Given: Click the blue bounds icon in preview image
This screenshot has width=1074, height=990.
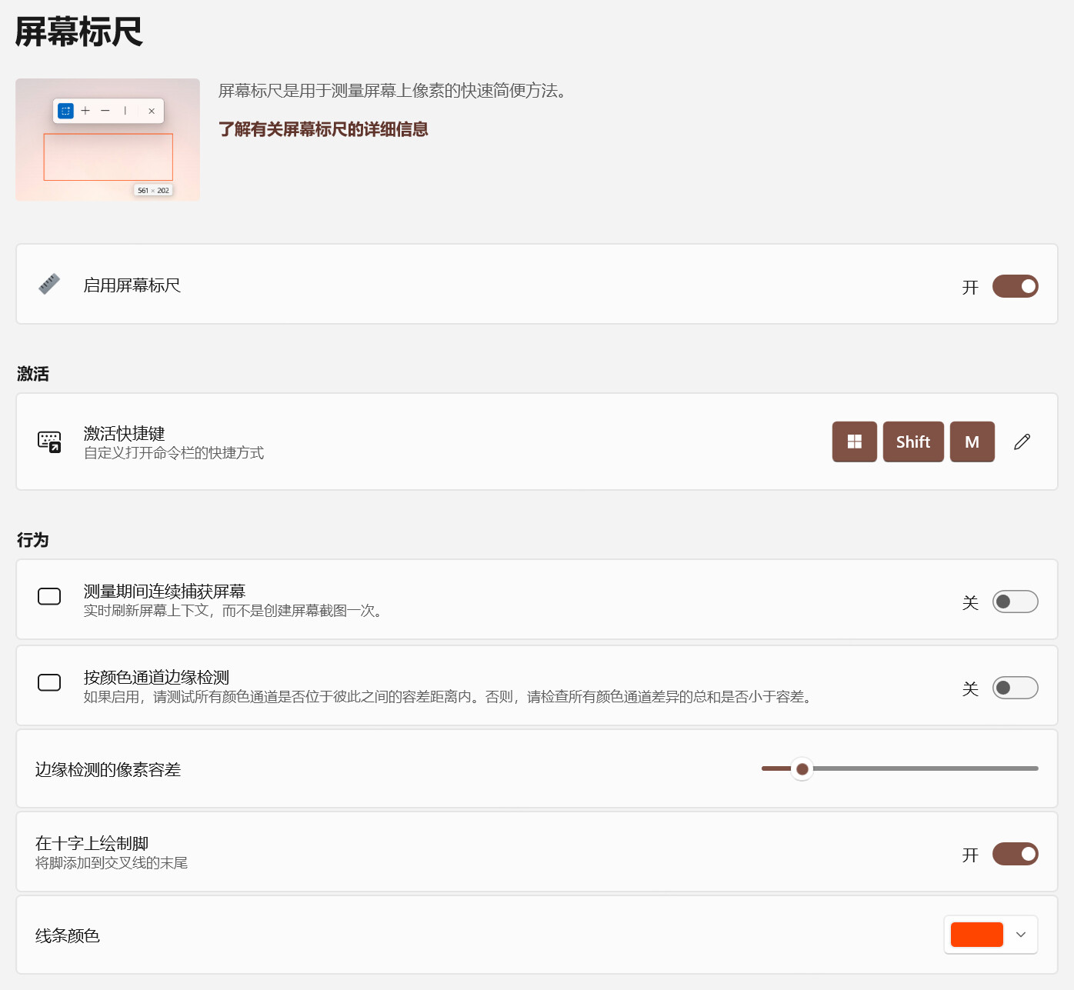Looking at the screenshot, I should click(66, 111).
